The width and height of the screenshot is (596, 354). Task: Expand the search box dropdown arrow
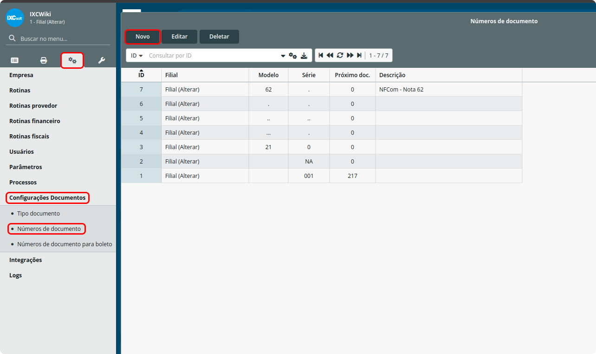pos(283,56)
